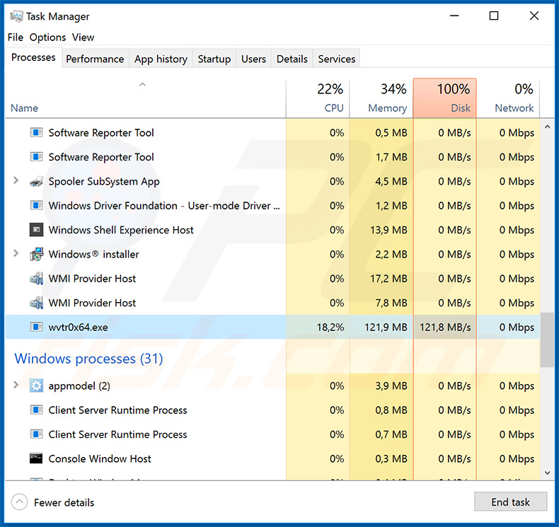
Task: Open the View menu
Action: click(83, 37)
